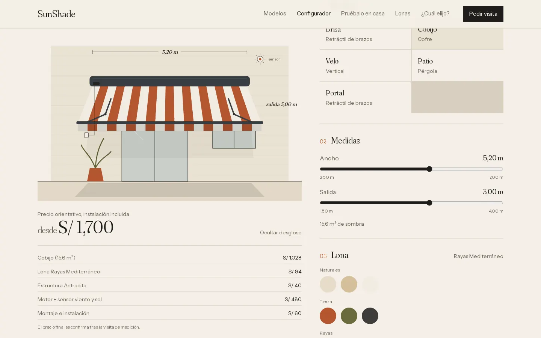Choose the Brisa awning model card
This screenshot has height=338, width=541.
(x=366, y=39)
